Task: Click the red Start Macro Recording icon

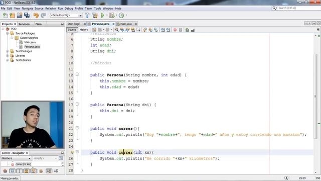Action: point(175,30)
